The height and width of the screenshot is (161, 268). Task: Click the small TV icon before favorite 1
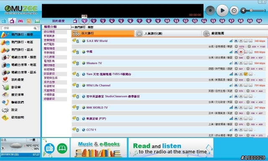(75, 21)
